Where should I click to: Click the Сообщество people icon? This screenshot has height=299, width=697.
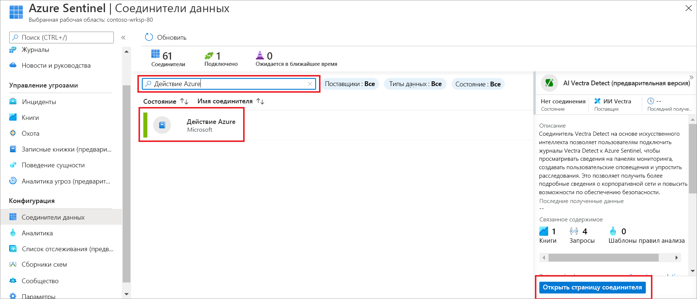[x=13, y=281]
